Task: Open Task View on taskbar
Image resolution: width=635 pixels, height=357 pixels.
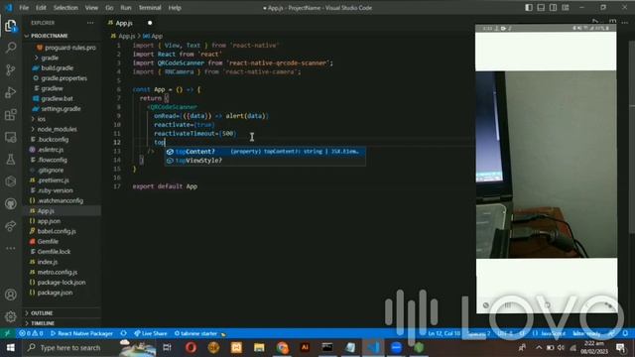Action: (x=167, y=348)
